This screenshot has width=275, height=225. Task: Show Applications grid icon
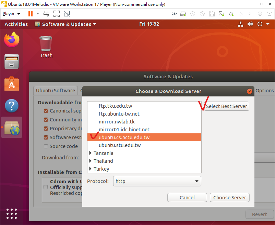point(12,214)
